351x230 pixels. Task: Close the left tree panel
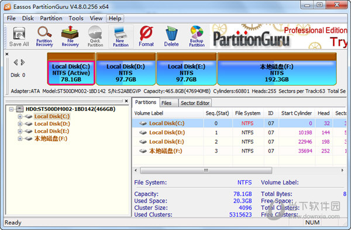click(126, 101)
